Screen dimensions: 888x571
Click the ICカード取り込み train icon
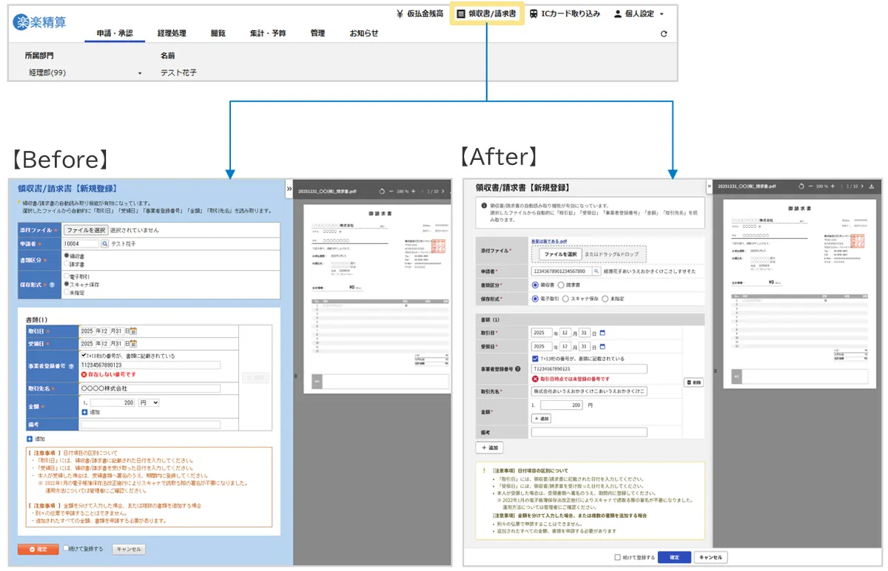[534, 14]
